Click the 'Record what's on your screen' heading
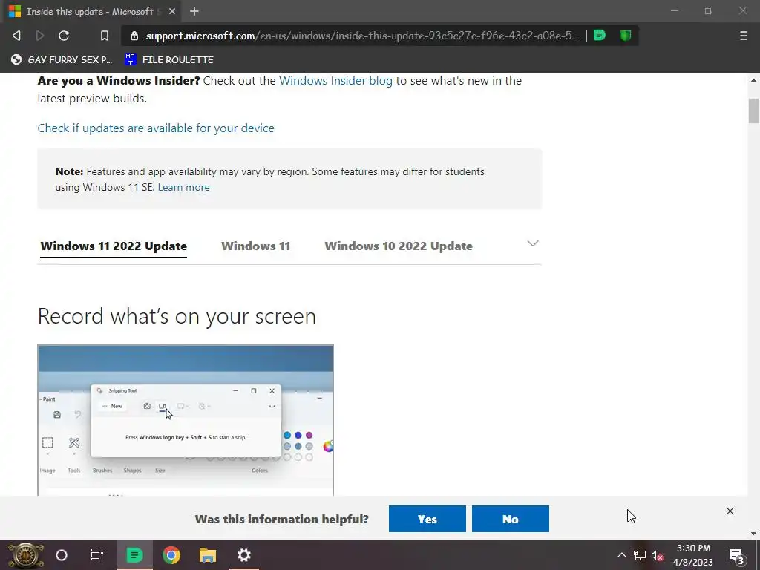This screenshot has width=760, height=570. [177, 316]
